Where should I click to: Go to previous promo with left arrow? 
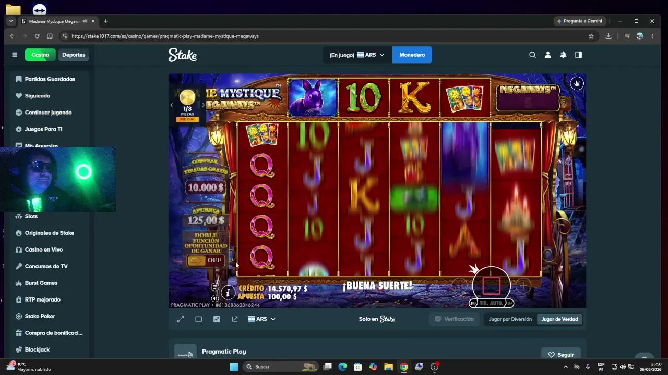(x=172, y=105)
